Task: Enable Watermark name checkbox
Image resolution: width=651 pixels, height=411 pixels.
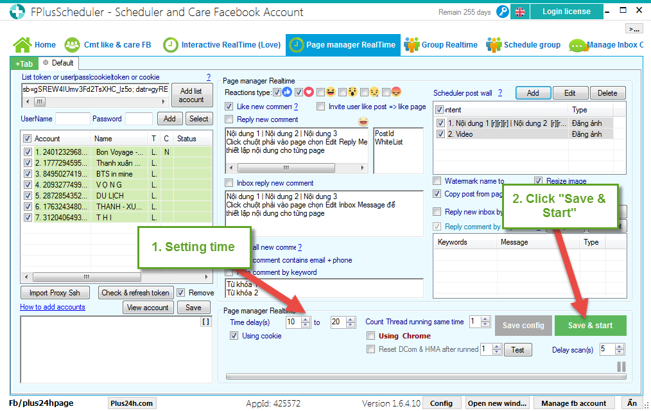Action: pyautogui.click(x=437, y=181)
